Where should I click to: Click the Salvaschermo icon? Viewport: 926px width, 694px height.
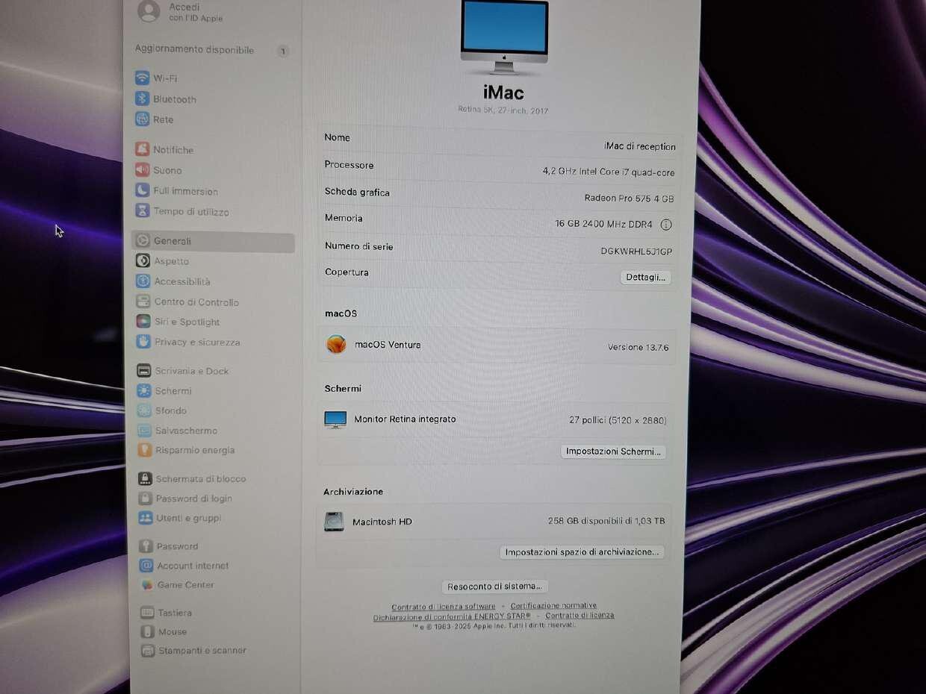[144, 431]
